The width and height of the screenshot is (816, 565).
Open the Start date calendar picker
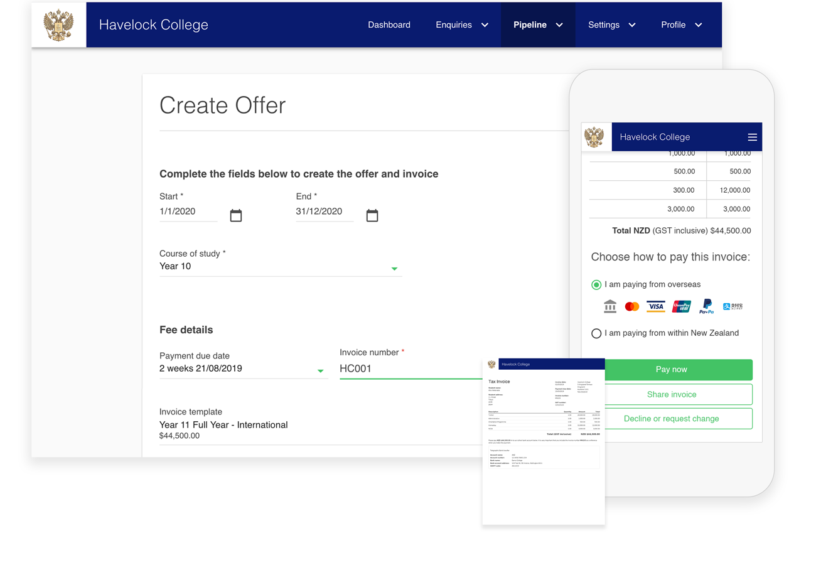235,215
